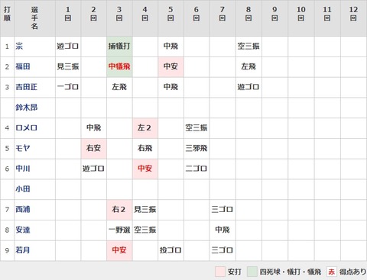Select substitute player 小田
The width and height of the screenshot is (367, 280).
[x=23, y=188]
